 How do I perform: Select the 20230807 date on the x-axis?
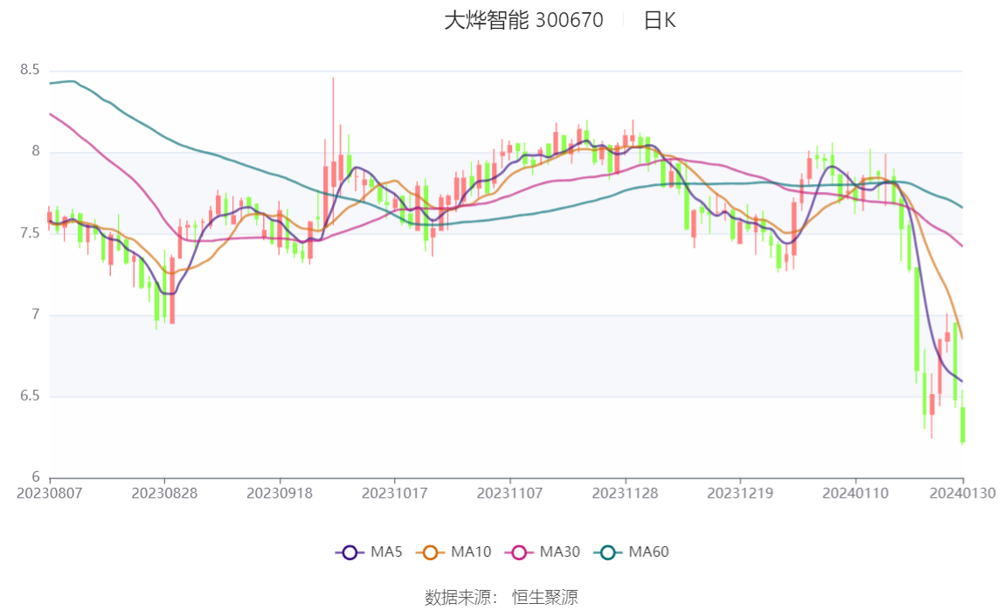click(50, 493)
